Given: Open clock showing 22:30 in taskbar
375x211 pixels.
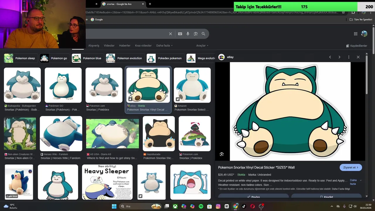Looking at the screenshot, I should [x=366, y=206].
